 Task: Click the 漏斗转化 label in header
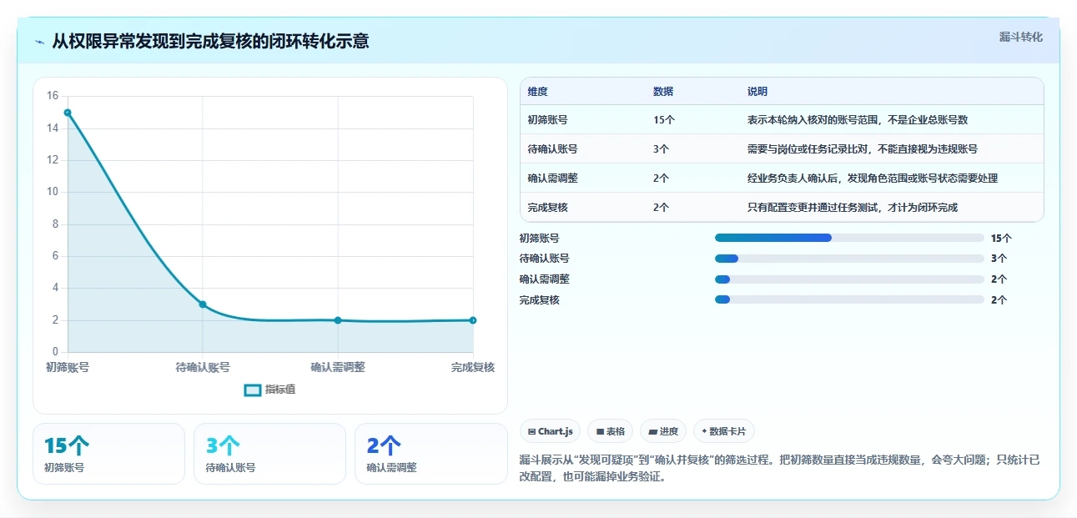point(1020,37)
